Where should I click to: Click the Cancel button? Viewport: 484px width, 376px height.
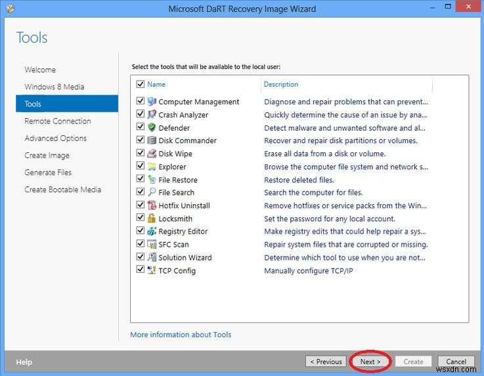click(456, 362)
